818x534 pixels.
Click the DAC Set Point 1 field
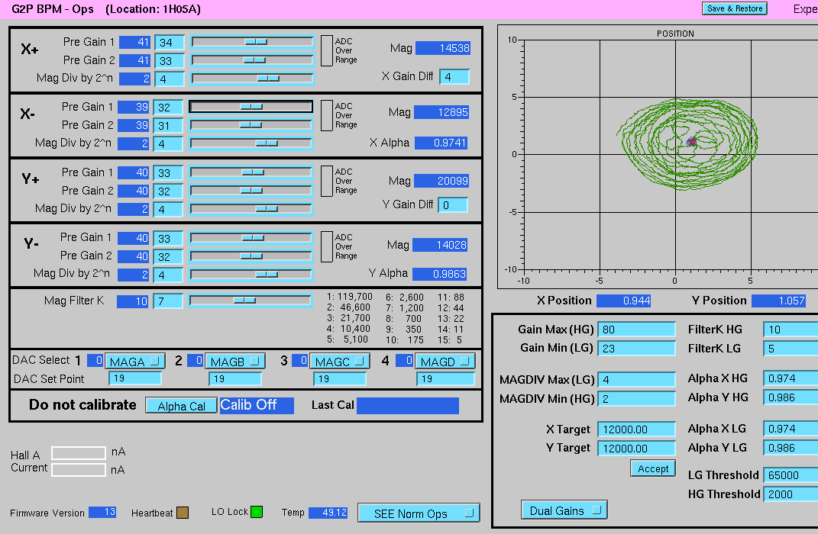[135, 378]
